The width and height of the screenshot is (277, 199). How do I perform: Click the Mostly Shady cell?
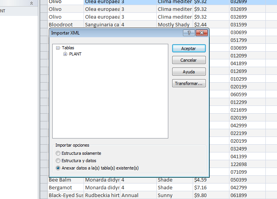click(174, 25)
